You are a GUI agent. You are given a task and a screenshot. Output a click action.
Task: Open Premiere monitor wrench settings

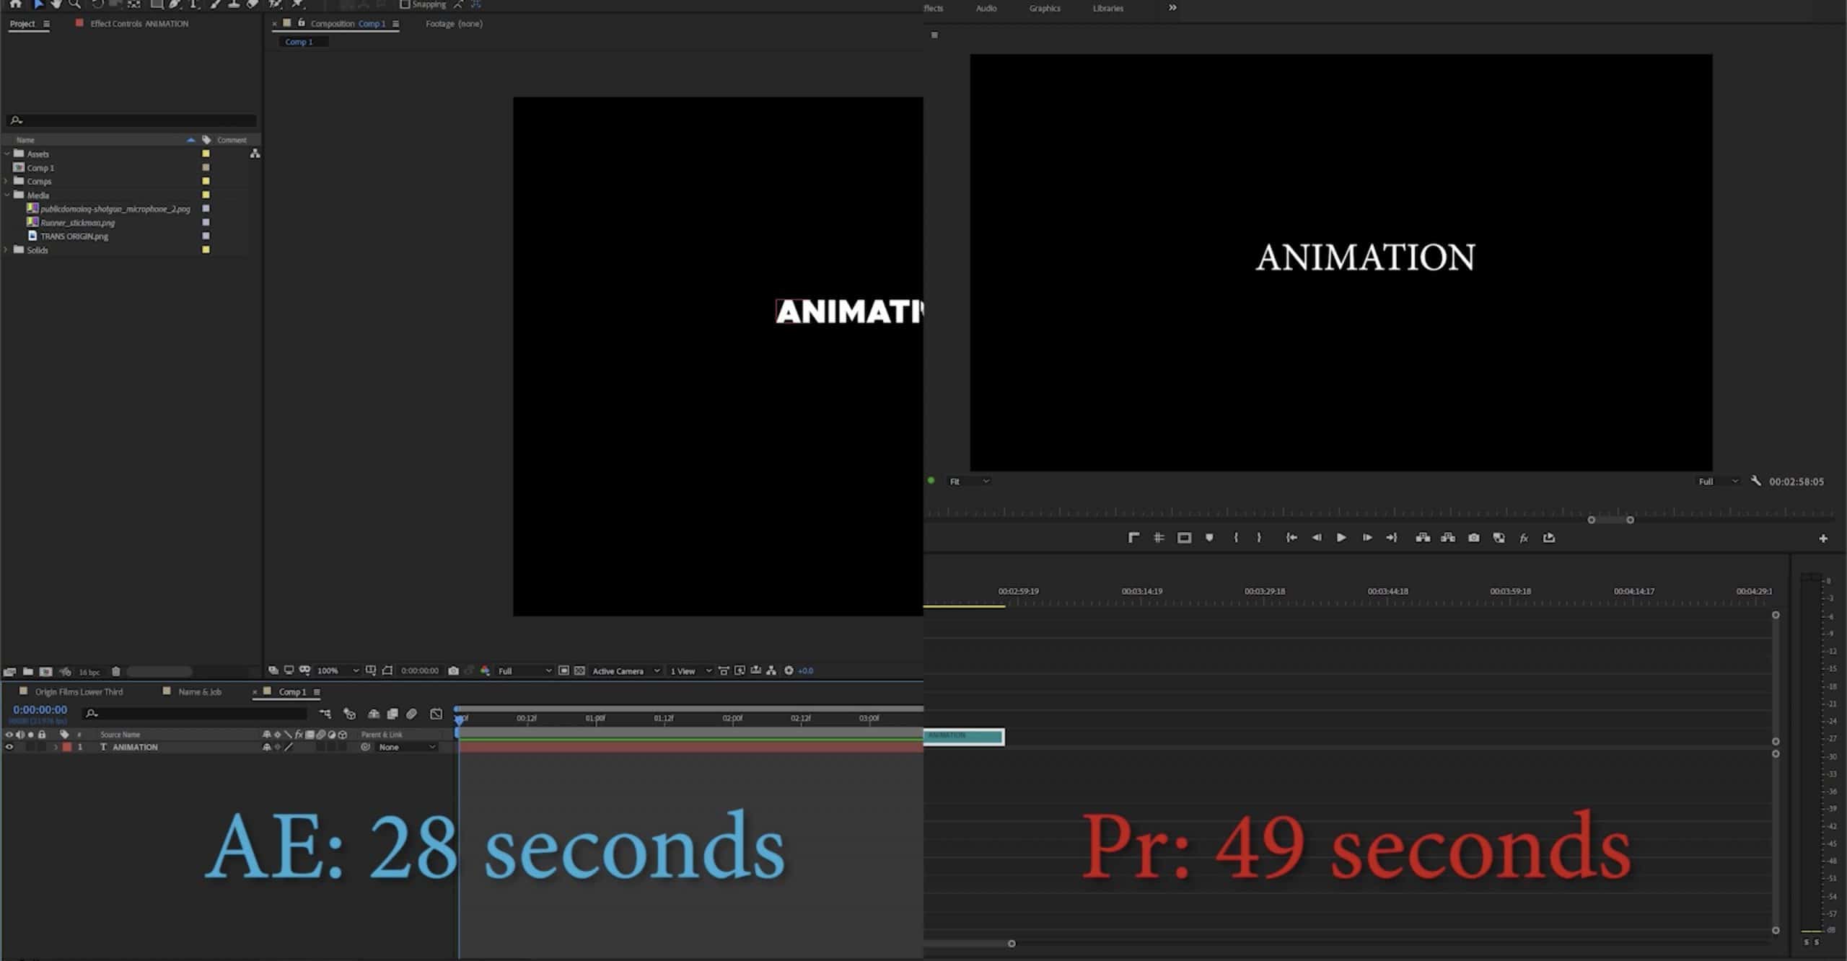[1756, 481]
